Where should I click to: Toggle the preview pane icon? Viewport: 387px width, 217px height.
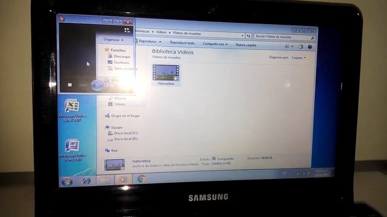pyautogui.click(x=301, y=47)
